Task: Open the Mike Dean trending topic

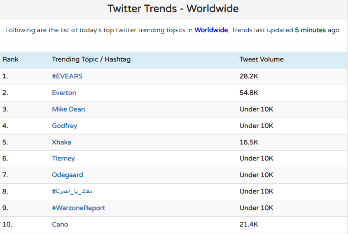Action: pyautogui.click(x=68, y=109)
